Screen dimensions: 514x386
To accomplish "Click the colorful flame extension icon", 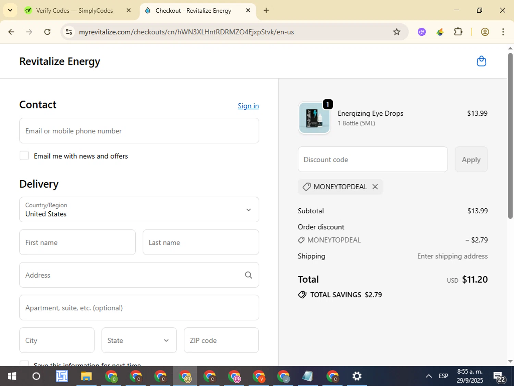I will pos(440,32).
